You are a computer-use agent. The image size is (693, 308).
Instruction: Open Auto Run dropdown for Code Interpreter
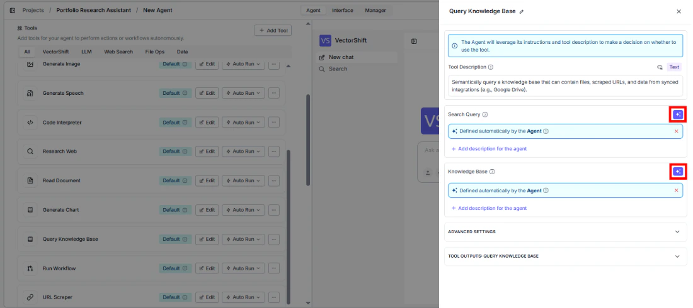243,122
